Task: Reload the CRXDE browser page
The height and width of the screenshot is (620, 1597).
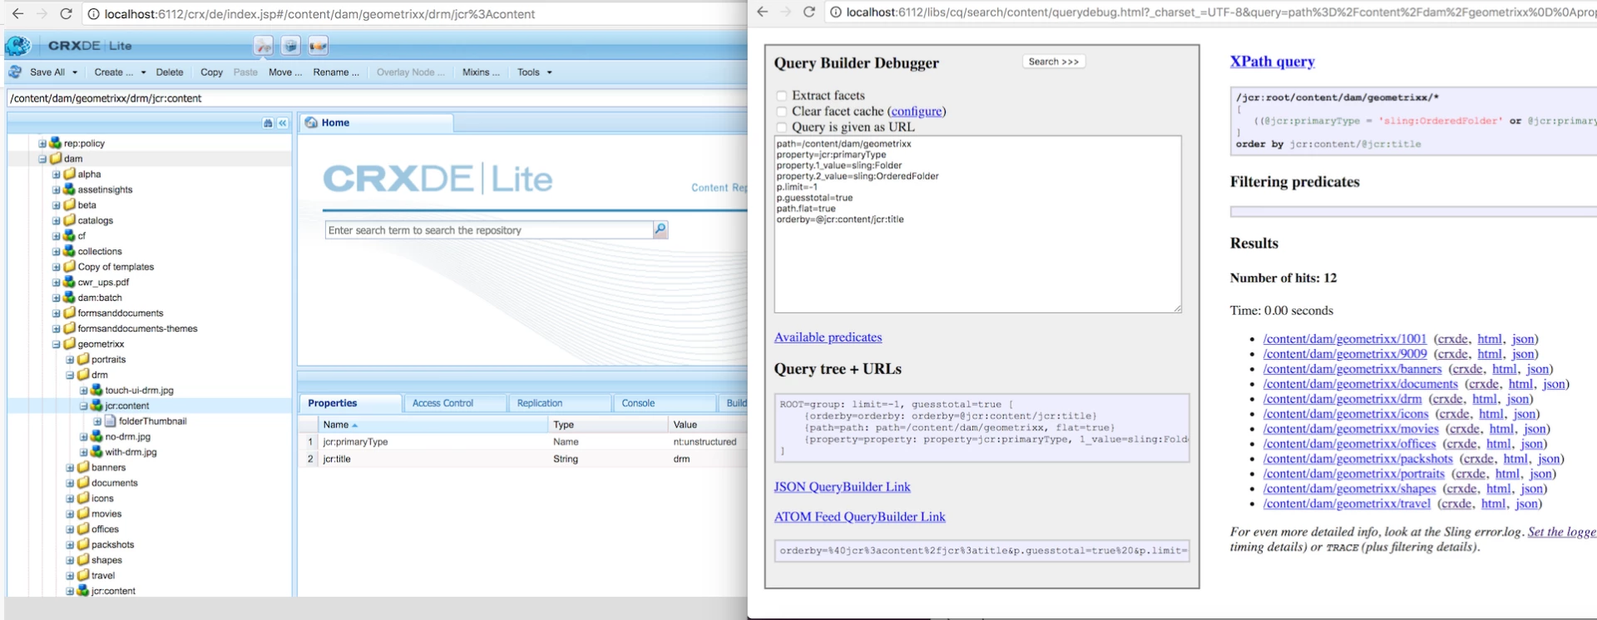Action: point(67,14)
